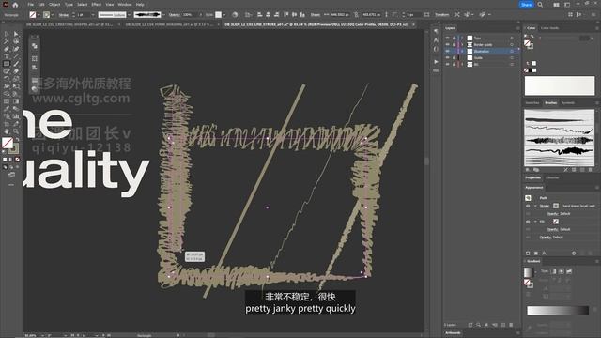Select the Magic Wand tool
Image resolution: width=601 pixels, height=338 pixels.
coord(7,41)
